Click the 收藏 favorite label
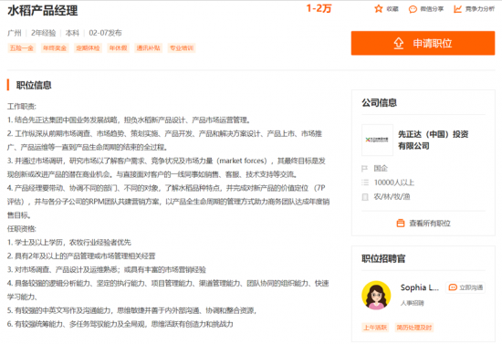 pos(392,9)
